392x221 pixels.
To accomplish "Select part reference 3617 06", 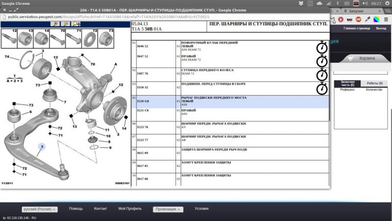I will 142,179.
